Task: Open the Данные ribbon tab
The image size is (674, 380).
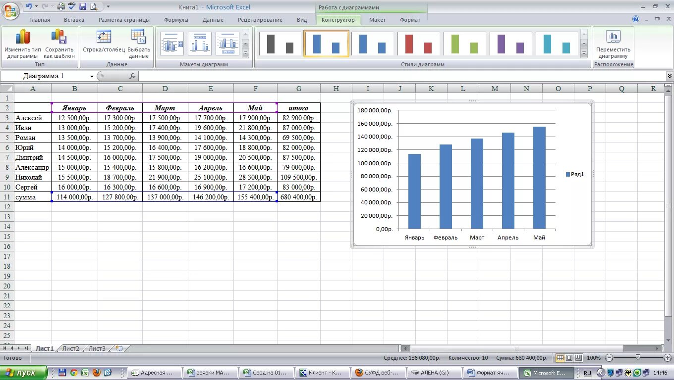Action: coord(213,20)
